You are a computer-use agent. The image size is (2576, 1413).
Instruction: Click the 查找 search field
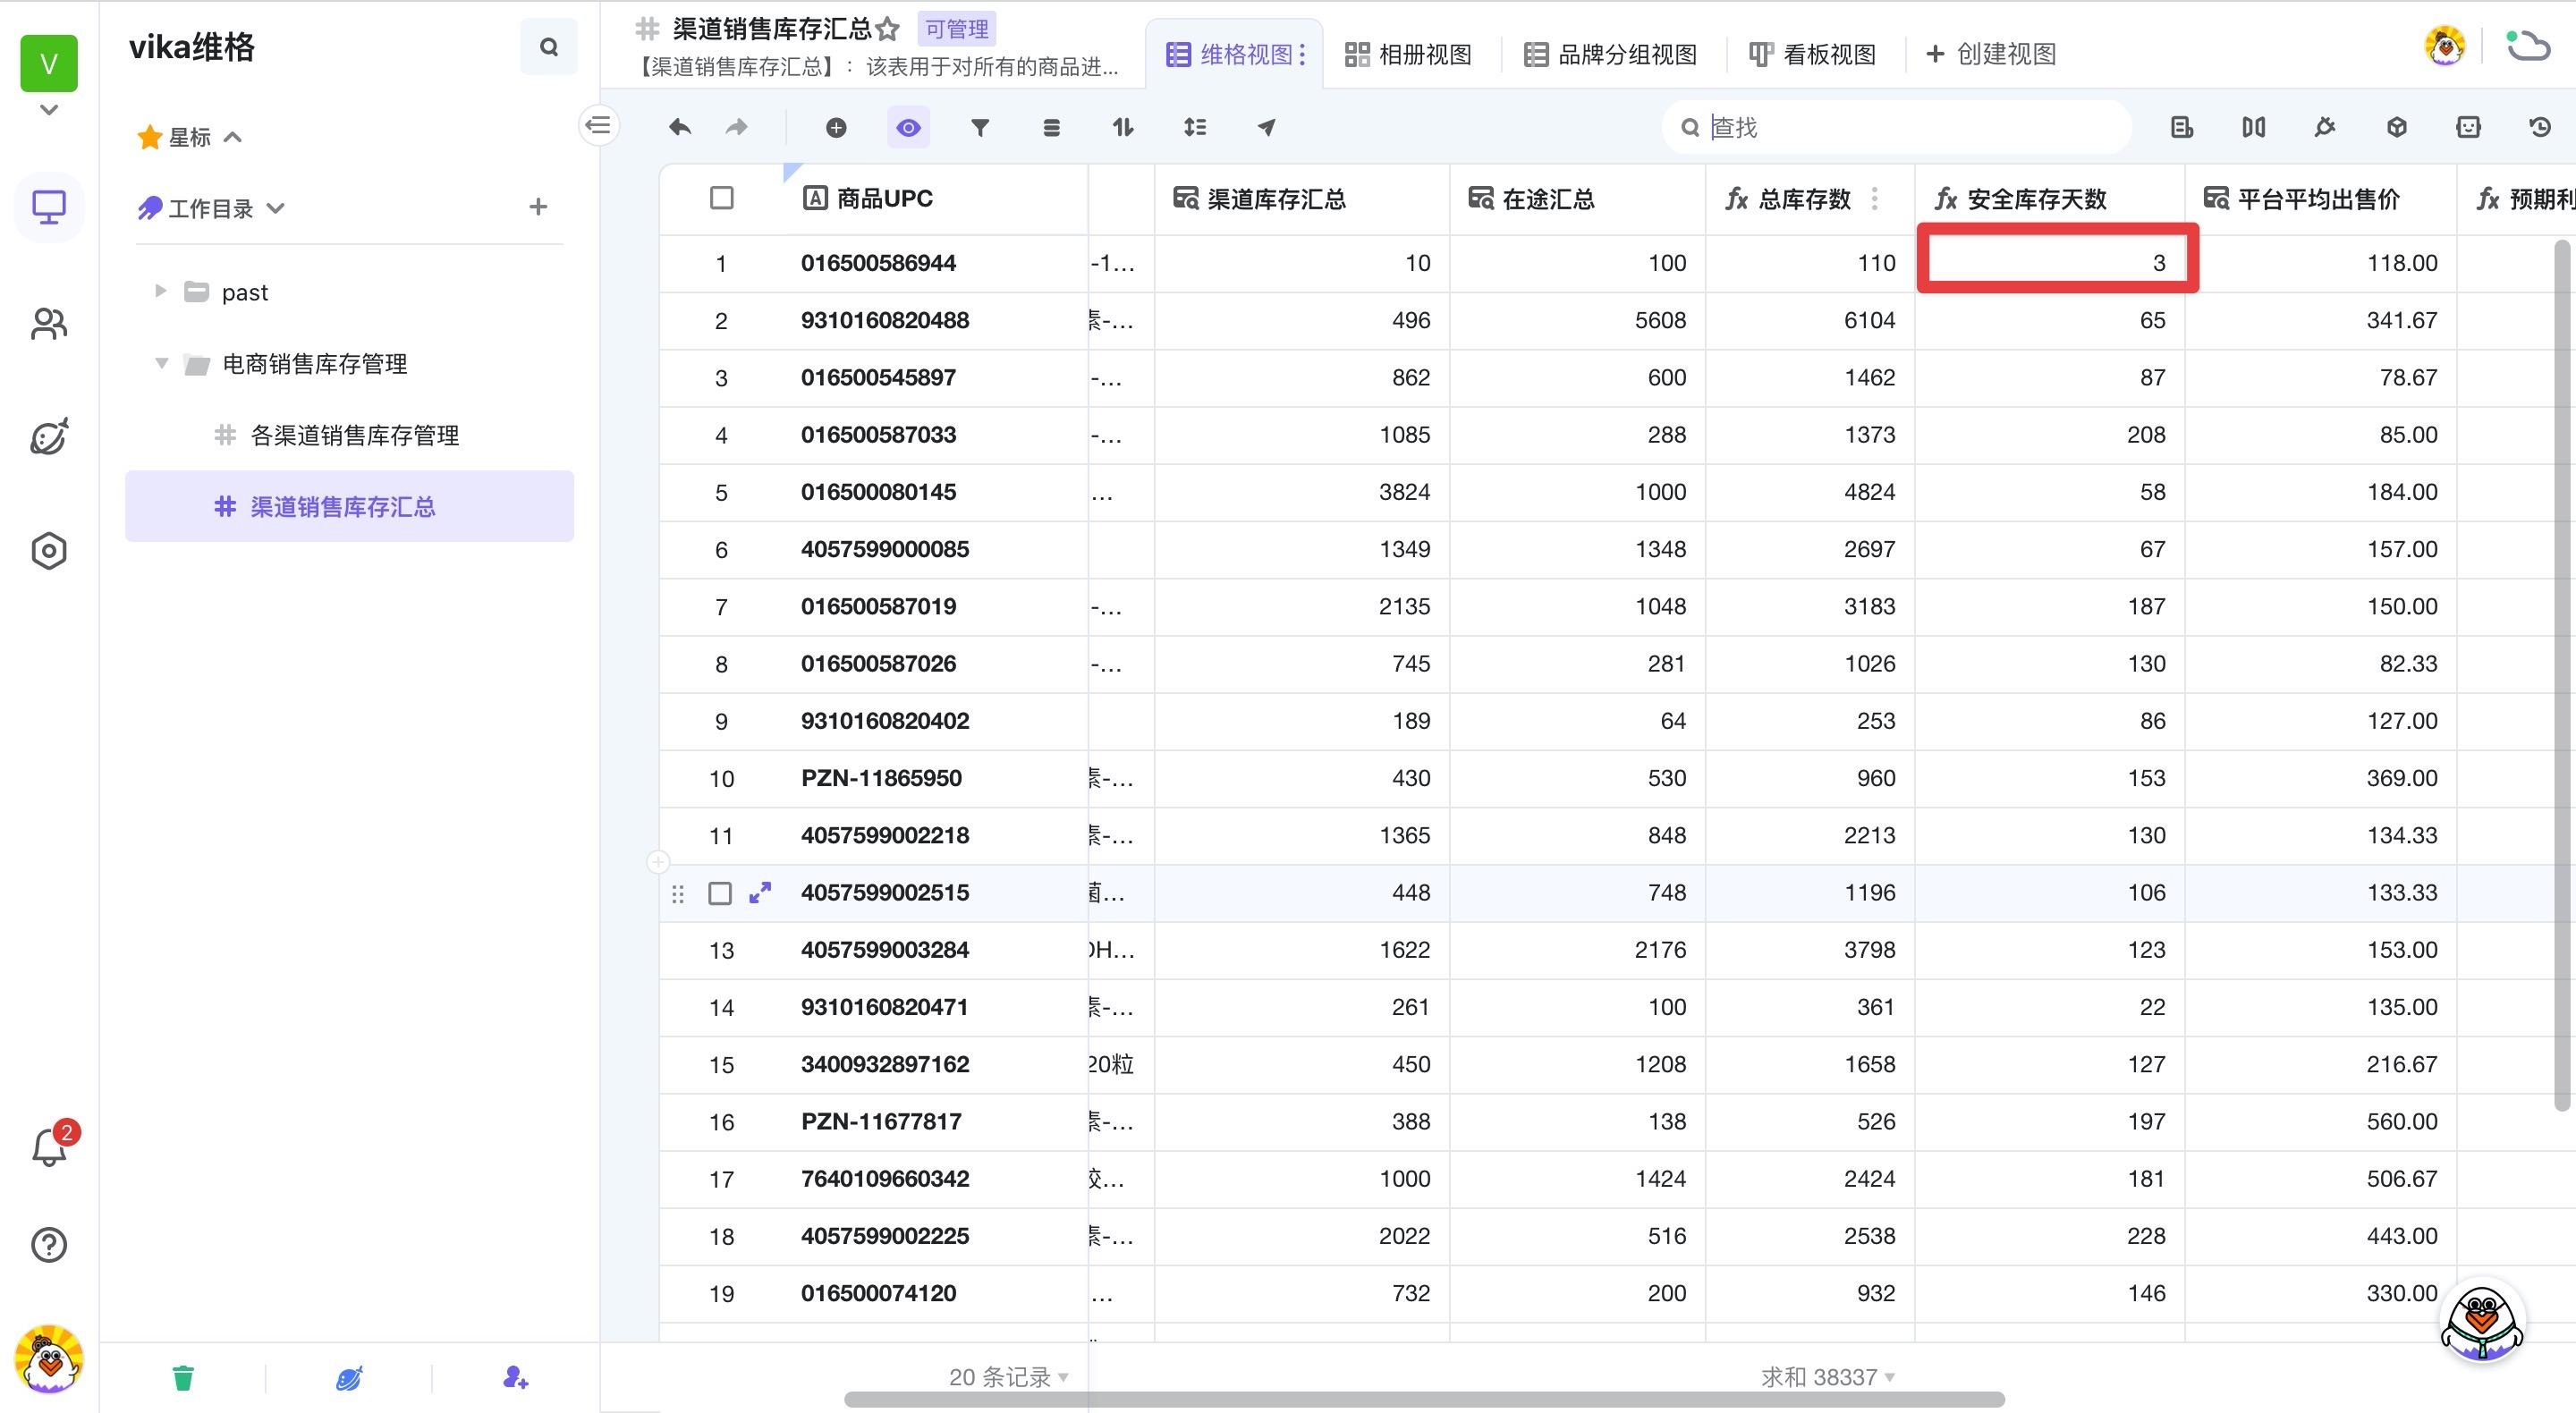click(x=1896, y=127)
